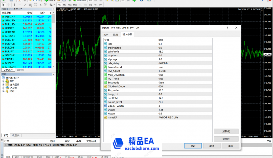Click the 加载(L) button to load settings
Image resolution: width=273 pixels, height=158 pixels.
click(x=226, y=131)
